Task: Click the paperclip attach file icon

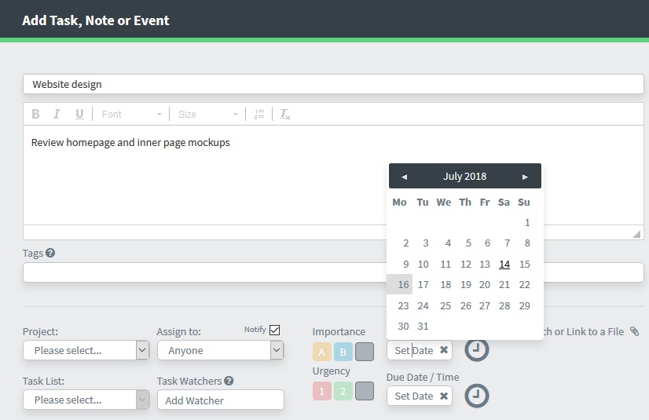Action: pyautogui.click(x=635, y=331)
